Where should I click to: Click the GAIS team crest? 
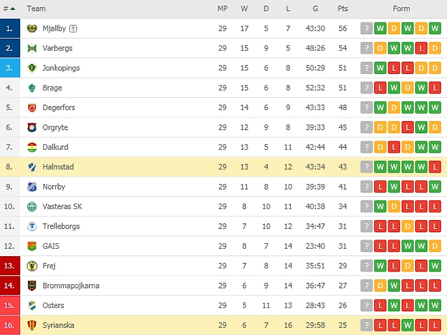32,246
